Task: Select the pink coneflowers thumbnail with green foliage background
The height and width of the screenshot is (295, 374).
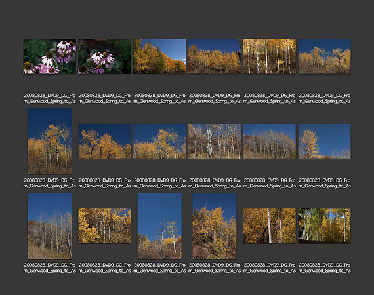Action: click(50, 56)
